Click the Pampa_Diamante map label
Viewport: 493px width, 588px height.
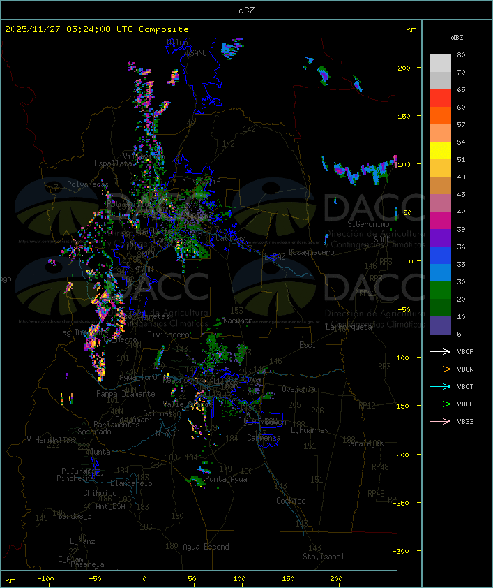126,394
